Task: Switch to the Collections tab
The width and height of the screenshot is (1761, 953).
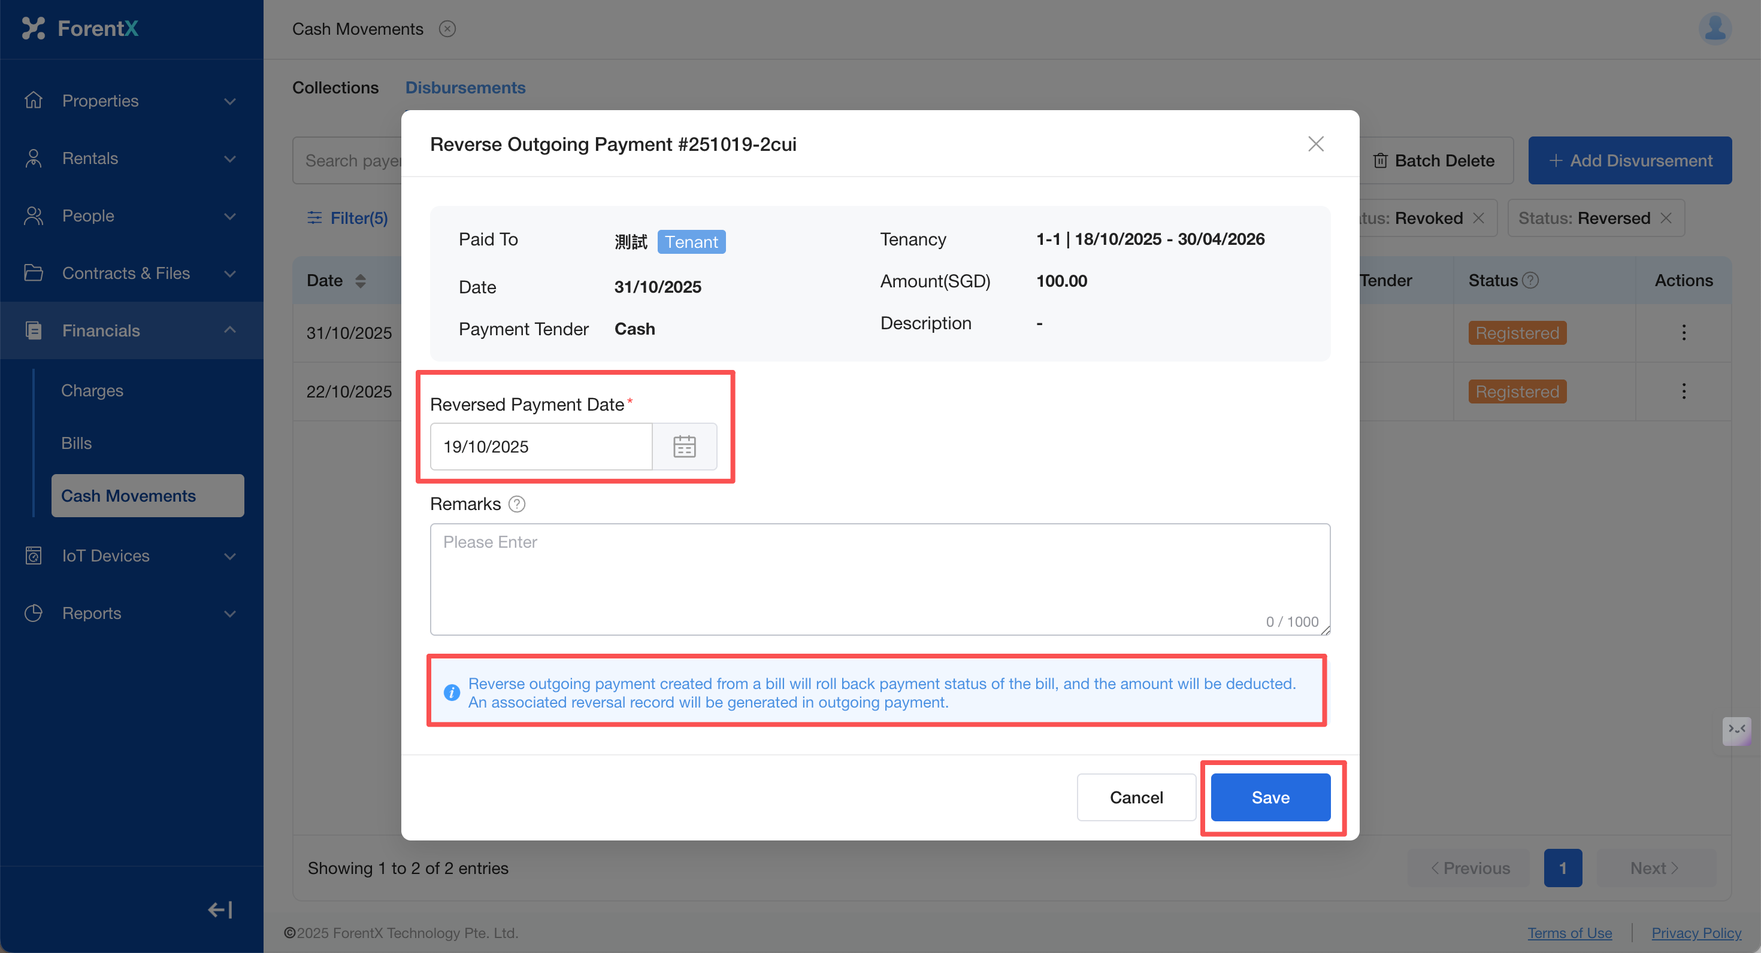Action: tap(335, 87)
